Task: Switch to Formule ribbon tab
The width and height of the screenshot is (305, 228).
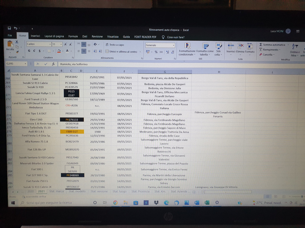Action: tap(73, 36)
